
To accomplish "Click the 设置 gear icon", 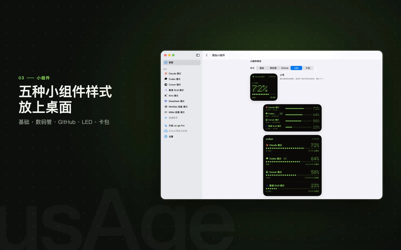I will tap(166, 136).
